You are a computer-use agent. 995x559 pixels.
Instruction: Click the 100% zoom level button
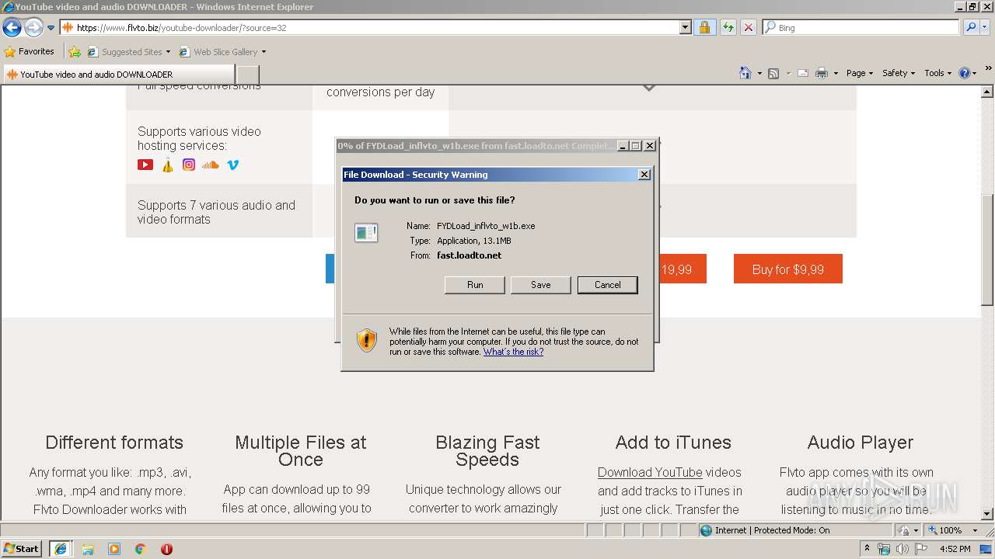[x=945, y=530]
